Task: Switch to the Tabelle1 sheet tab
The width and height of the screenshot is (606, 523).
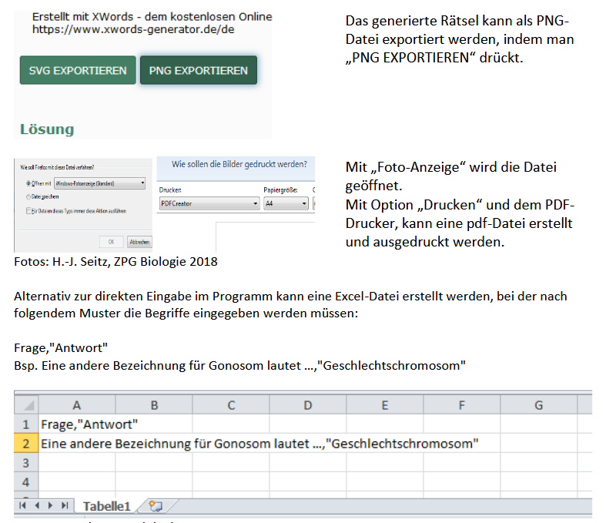Action: (107, 506)
